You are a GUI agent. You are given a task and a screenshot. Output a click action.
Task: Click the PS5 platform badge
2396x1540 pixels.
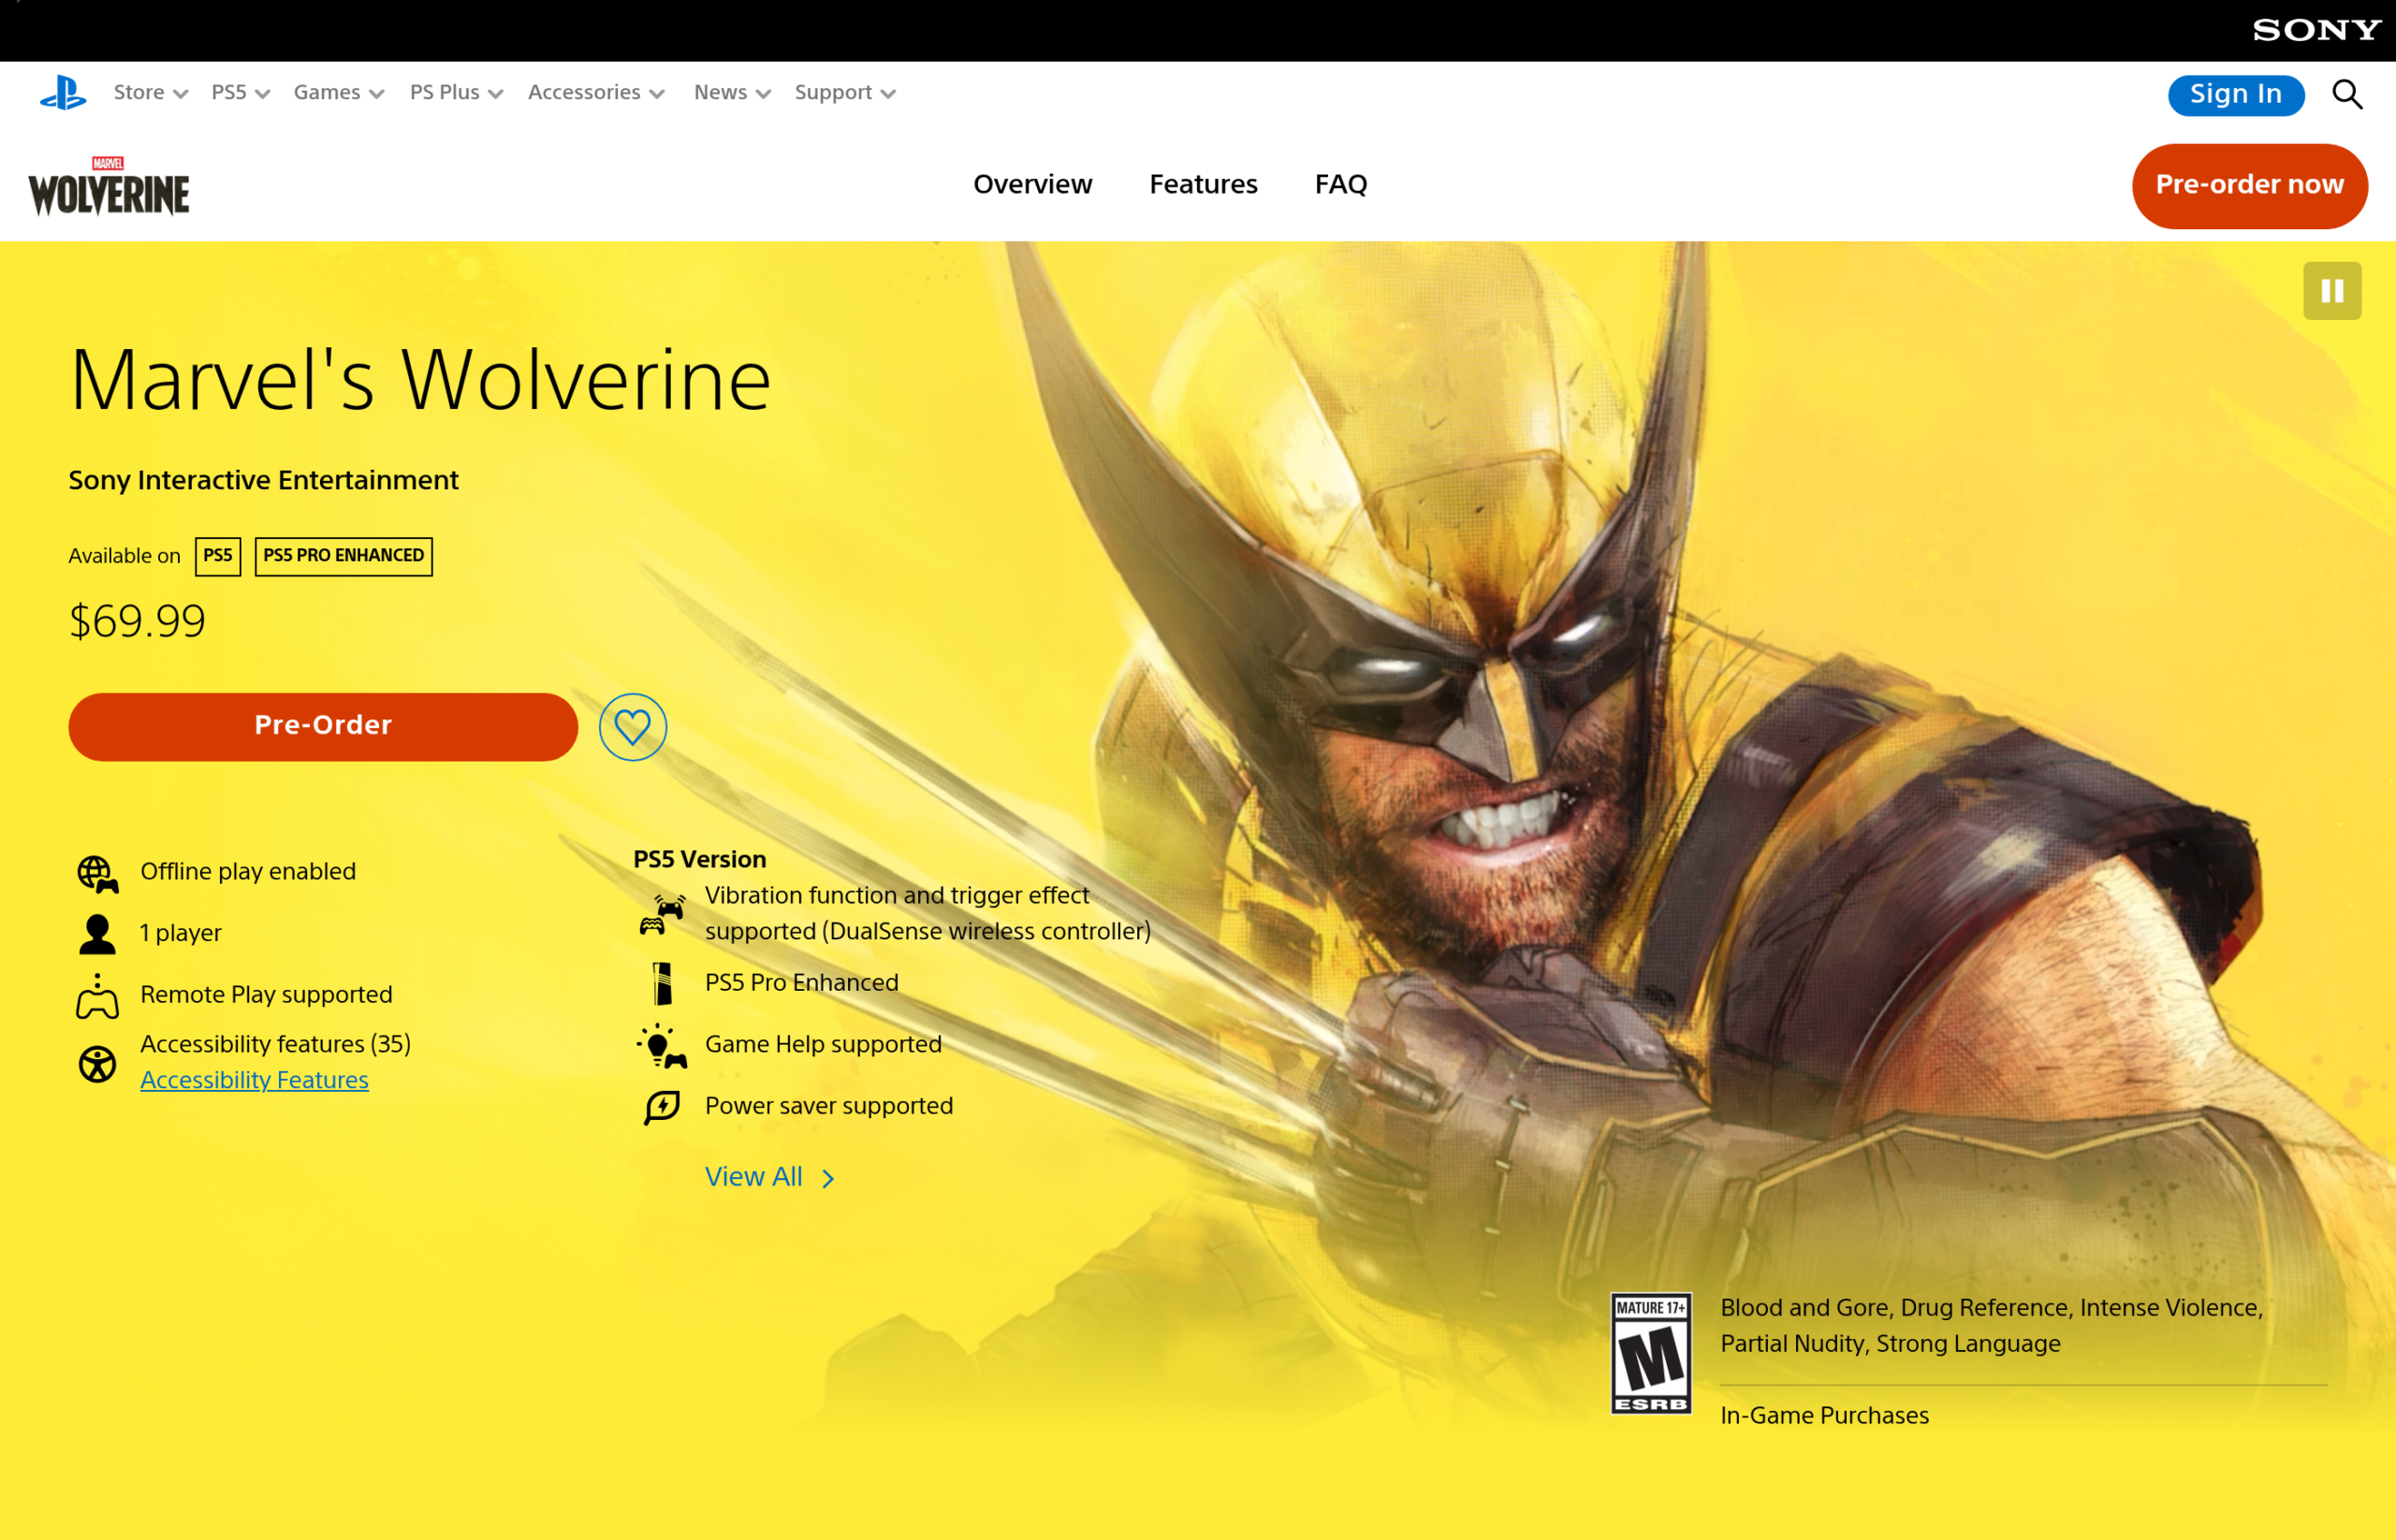click(x=218, y=556)
